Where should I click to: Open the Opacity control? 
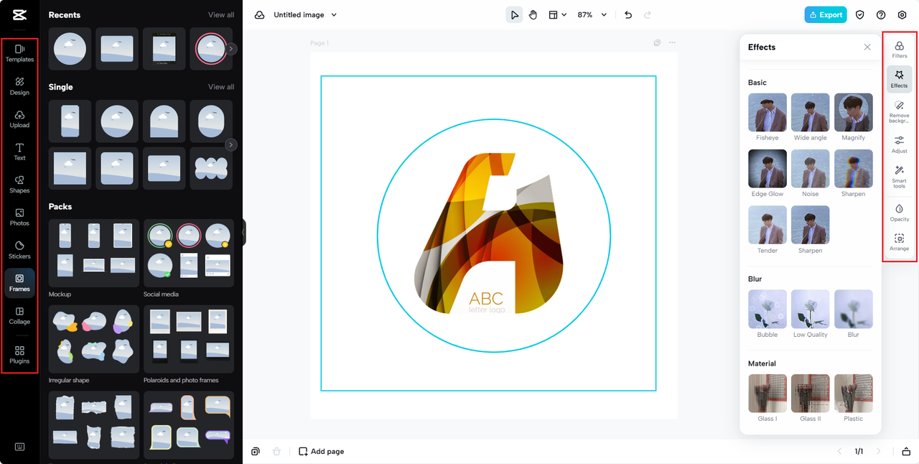point(899,213)
